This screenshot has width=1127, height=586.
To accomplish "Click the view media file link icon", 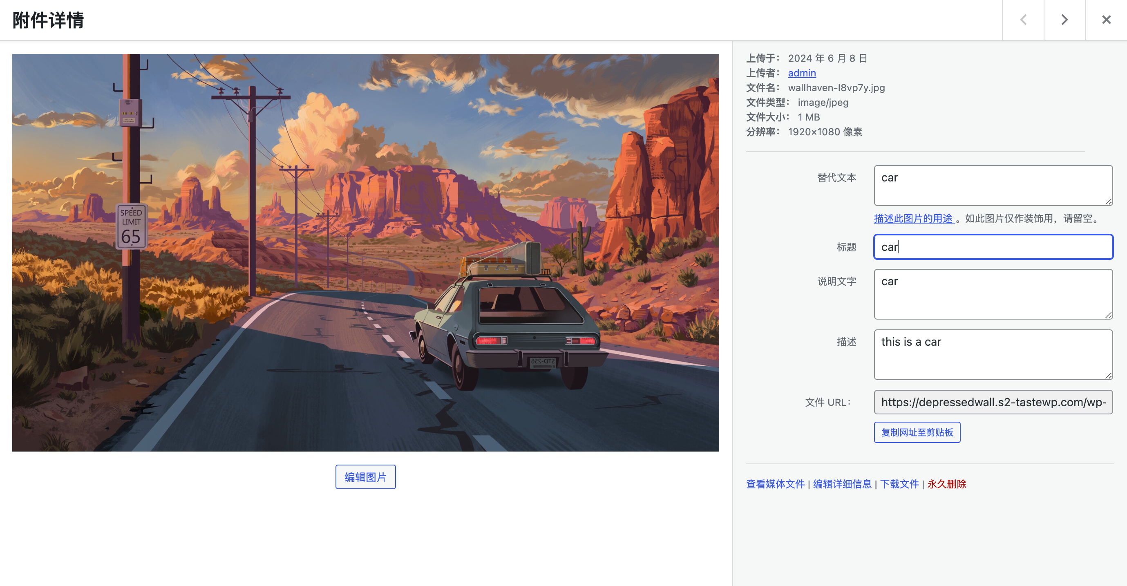I will coord(775,484).
